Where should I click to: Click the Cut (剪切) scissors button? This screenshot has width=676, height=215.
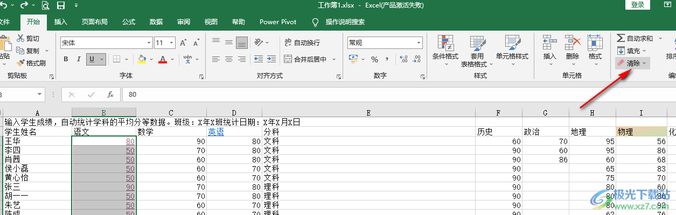[27, 39]
